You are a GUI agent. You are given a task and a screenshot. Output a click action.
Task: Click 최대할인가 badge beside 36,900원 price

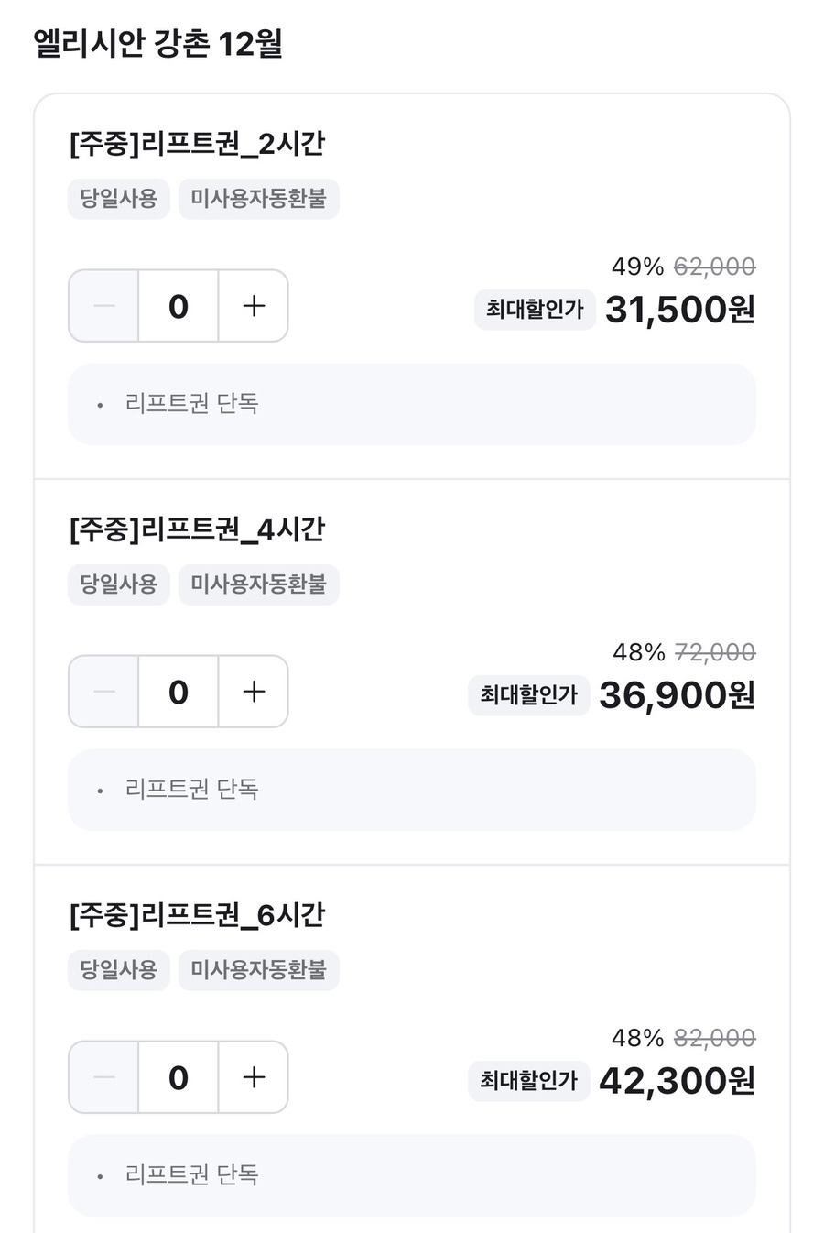529,695
